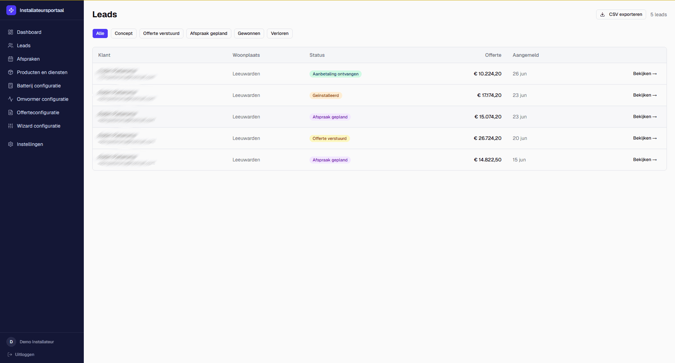Click Uitloggen to log out
Image resolution: width=675 pixels, height=363 pixels.
[x=21, y=355]
